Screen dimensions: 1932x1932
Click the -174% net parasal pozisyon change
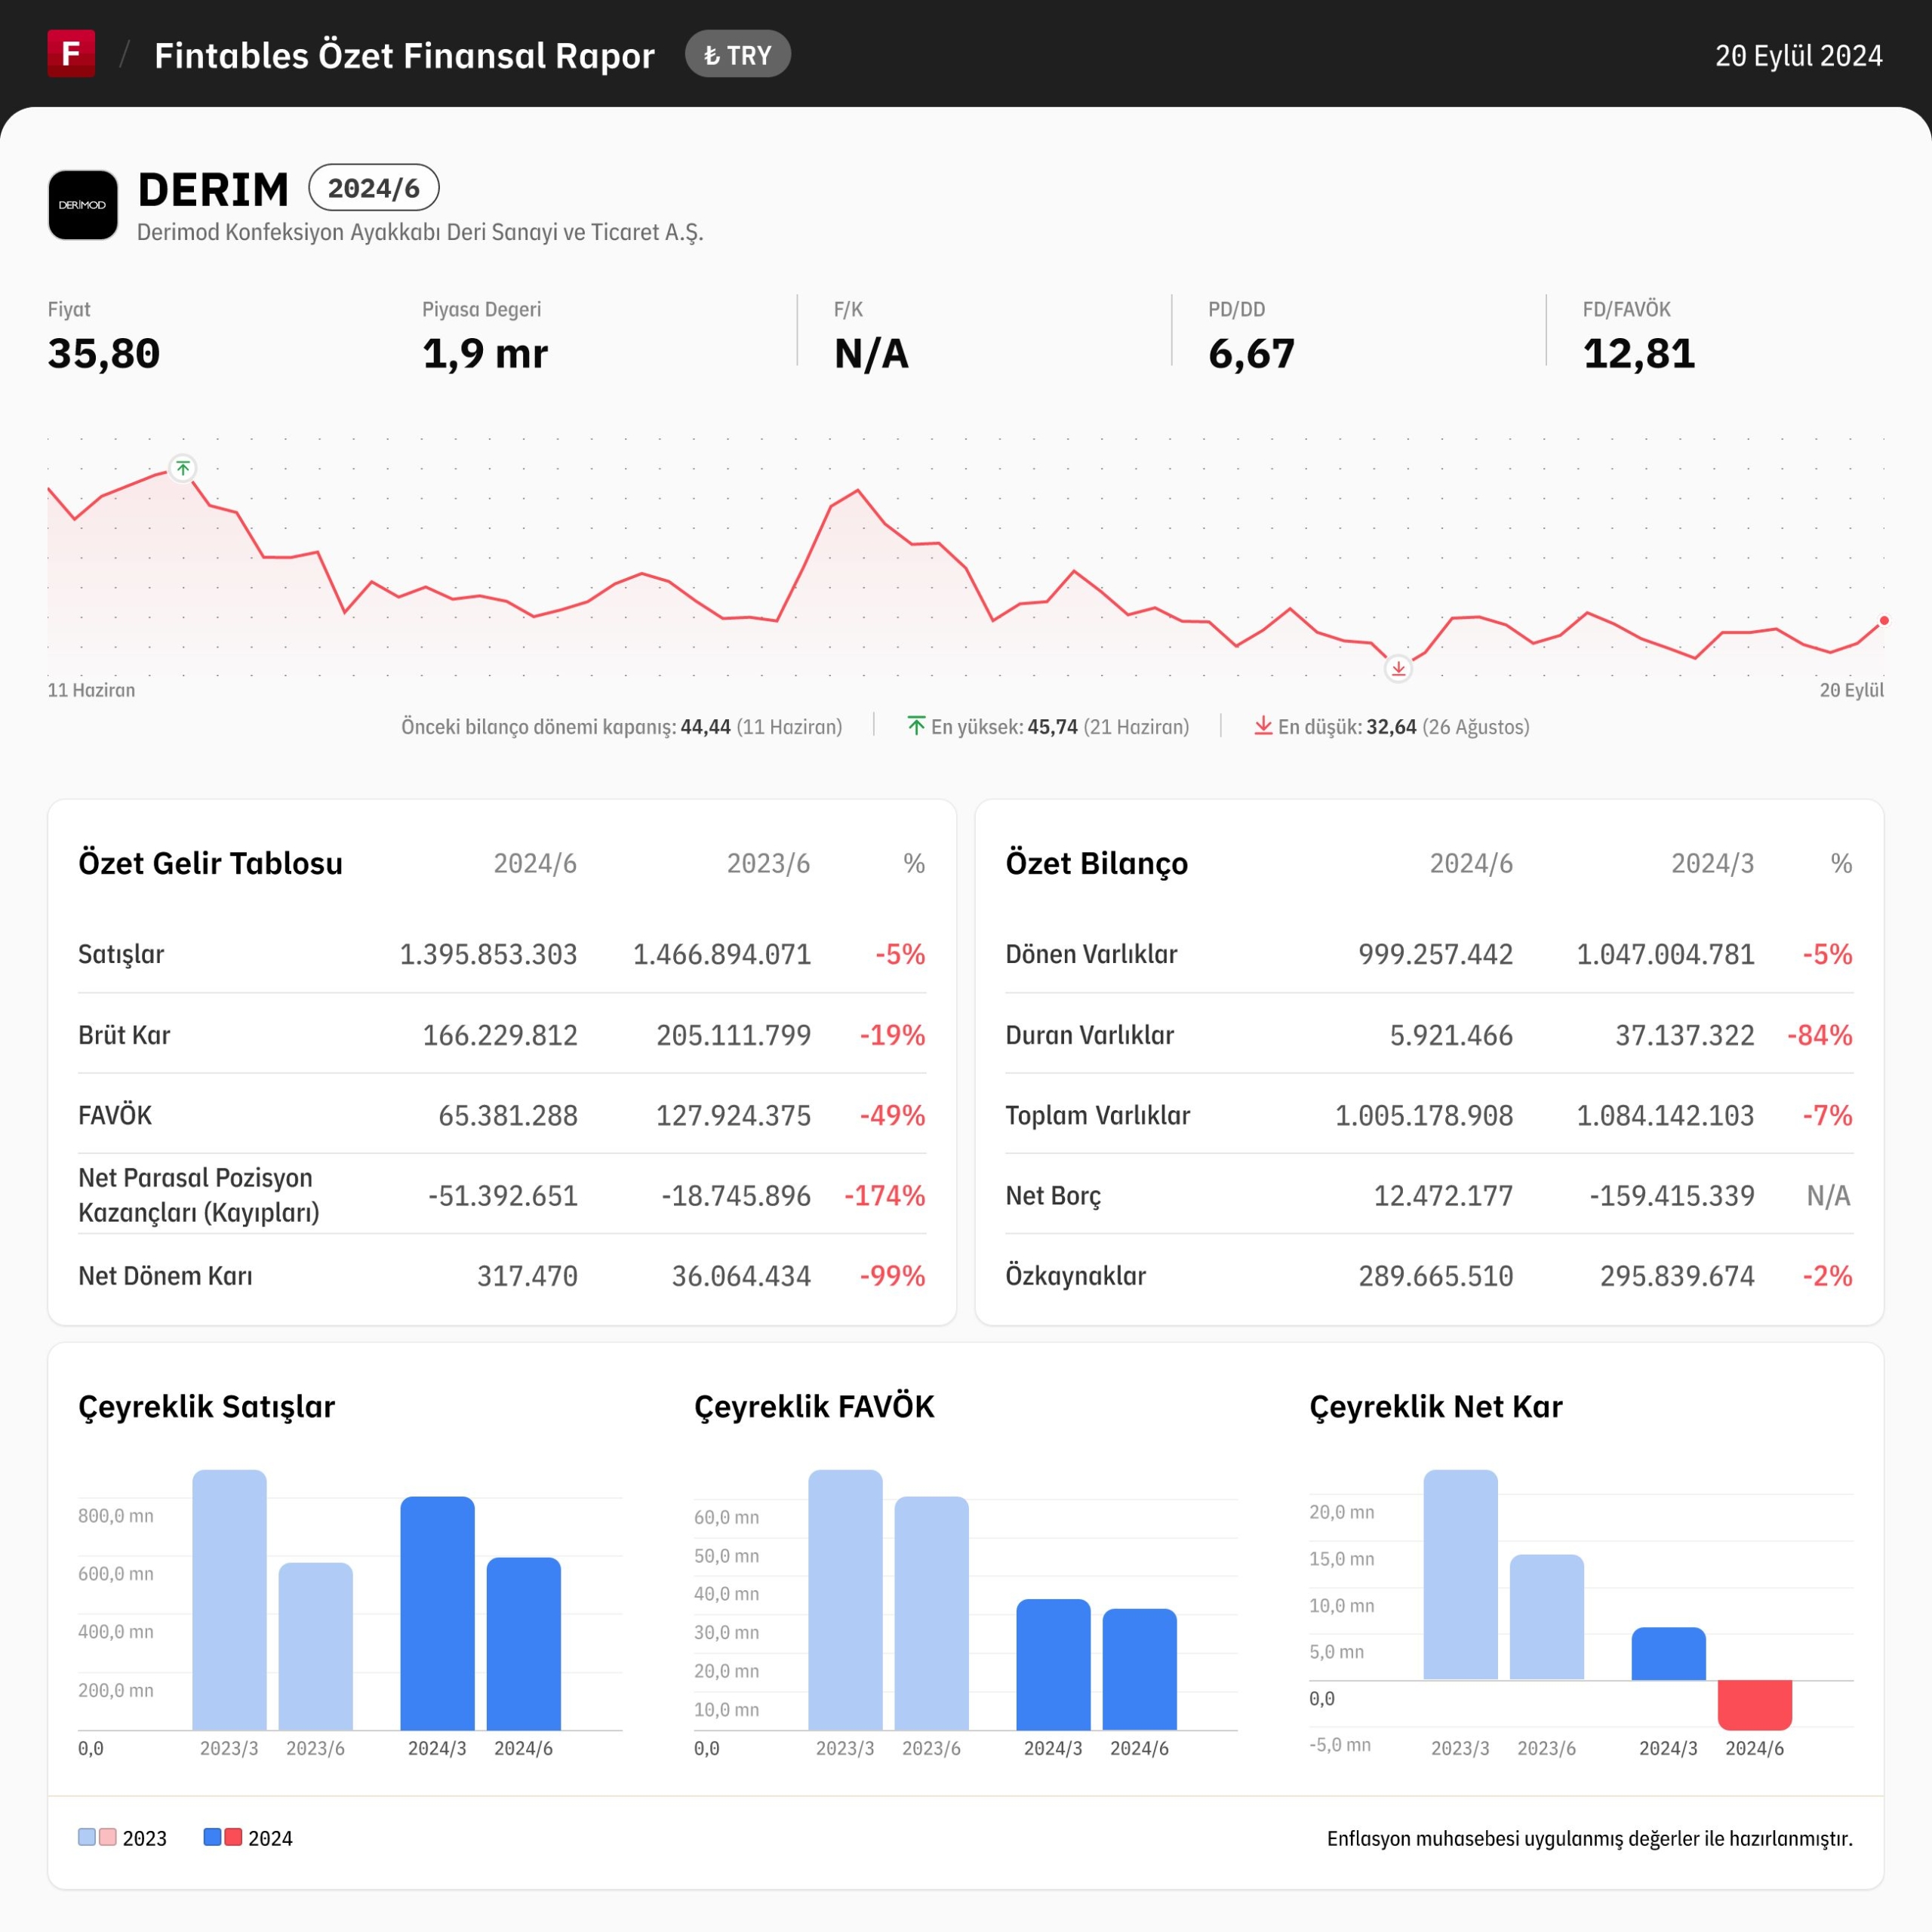pyautogui.click(x=884, y=1196)
